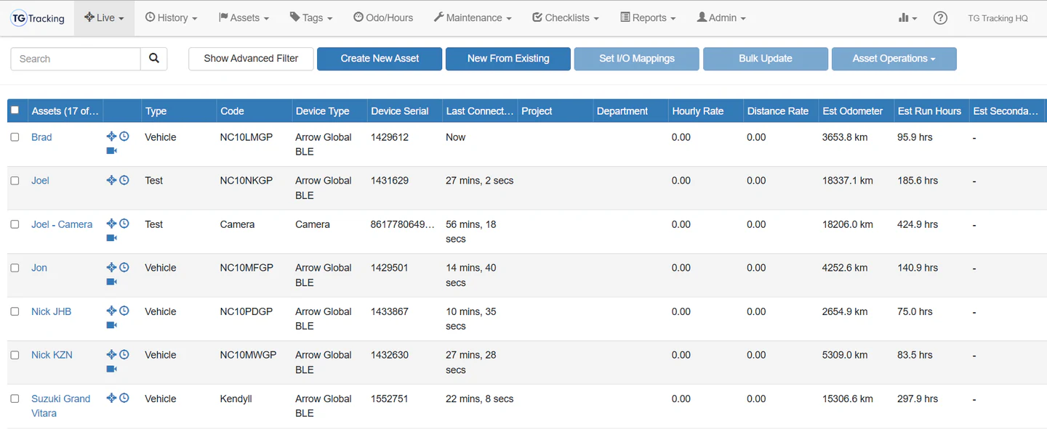Image resolution: width=1047 pixels, height=429 pixels.
Task: Tick the Suzuki Grand Vitara checkbox
Action: click(15, 399)
